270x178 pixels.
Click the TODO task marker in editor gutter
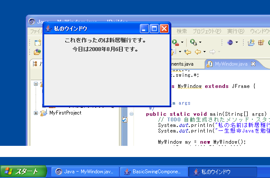click(x=124, y=121)
